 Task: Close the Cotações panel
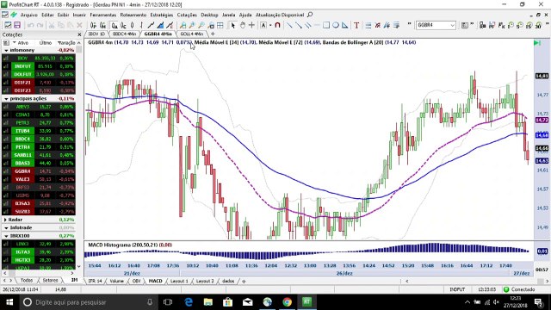click(x=79, y=34)
